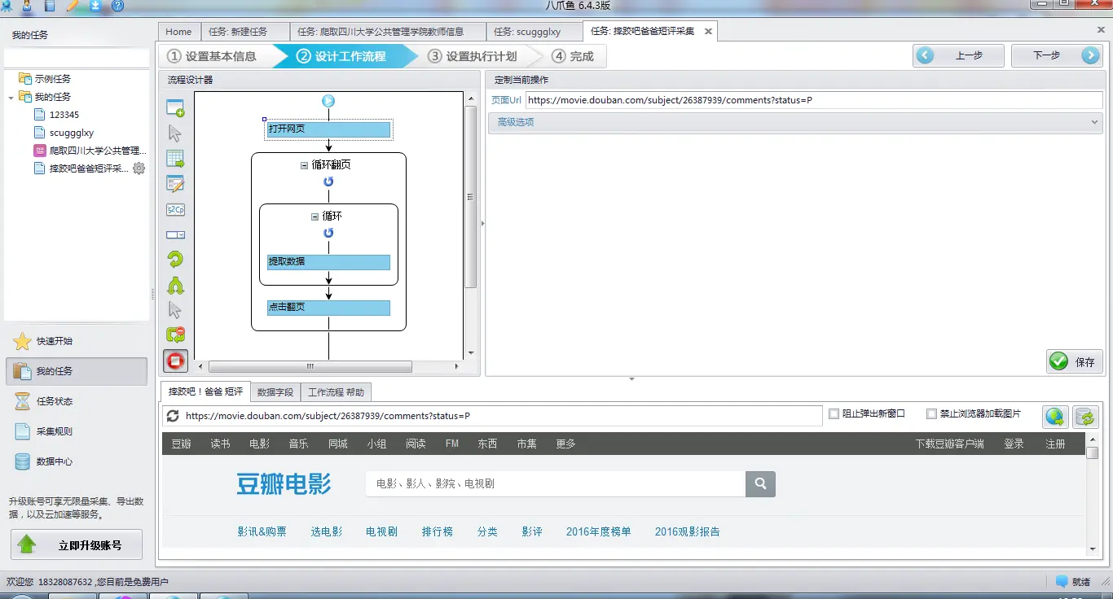Switch to 任务: 新建任务 tab
1113x599 pixels.
click(x=244, y=32)
